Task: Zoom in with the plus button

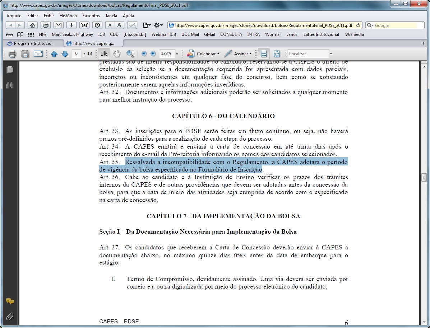Action: pyautogui.click(x=153, y=54)
